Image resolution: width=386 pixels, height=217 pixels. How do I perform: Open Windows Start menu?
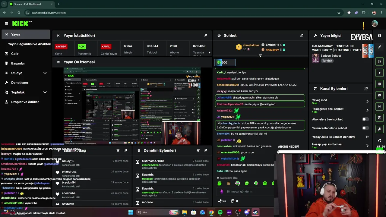coord(131,212)
